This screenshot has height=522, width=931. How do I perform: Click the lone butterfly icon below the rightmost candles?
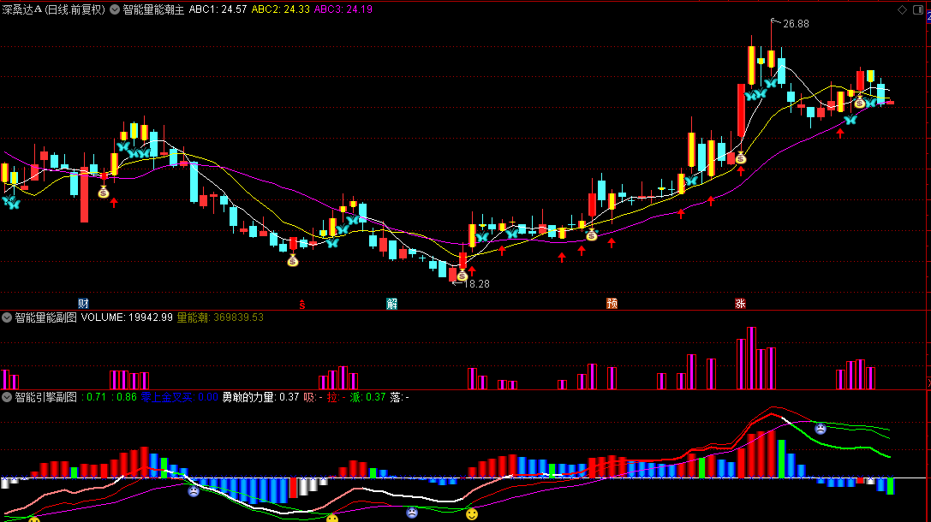pyautogui.click(x=850, y=120)
